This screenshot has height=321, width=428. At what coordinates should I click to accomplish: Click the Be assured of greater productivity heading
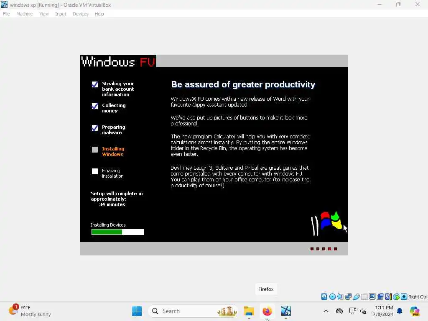point(243,84)
